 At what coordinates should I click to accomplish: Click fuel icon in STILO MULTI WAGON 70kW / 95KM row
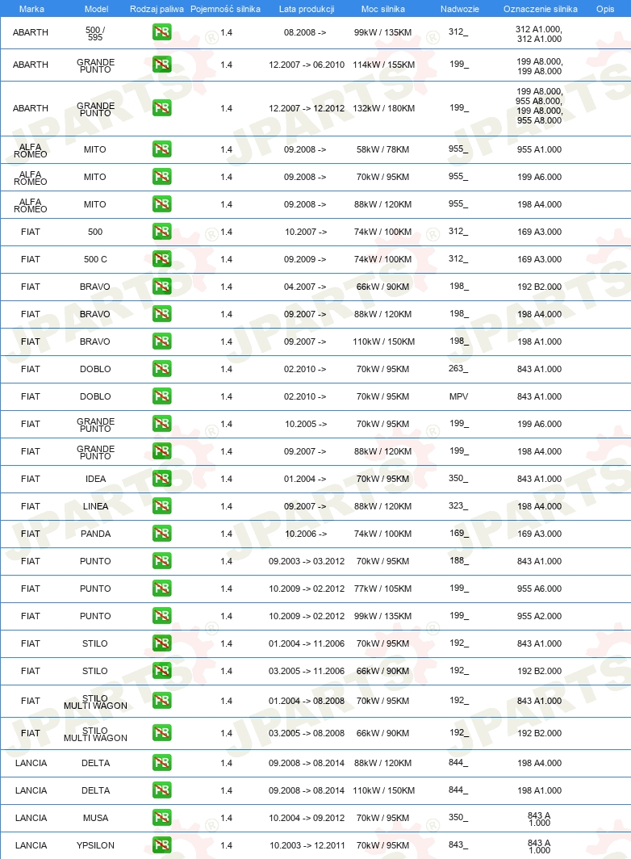(x=161, y=700)
